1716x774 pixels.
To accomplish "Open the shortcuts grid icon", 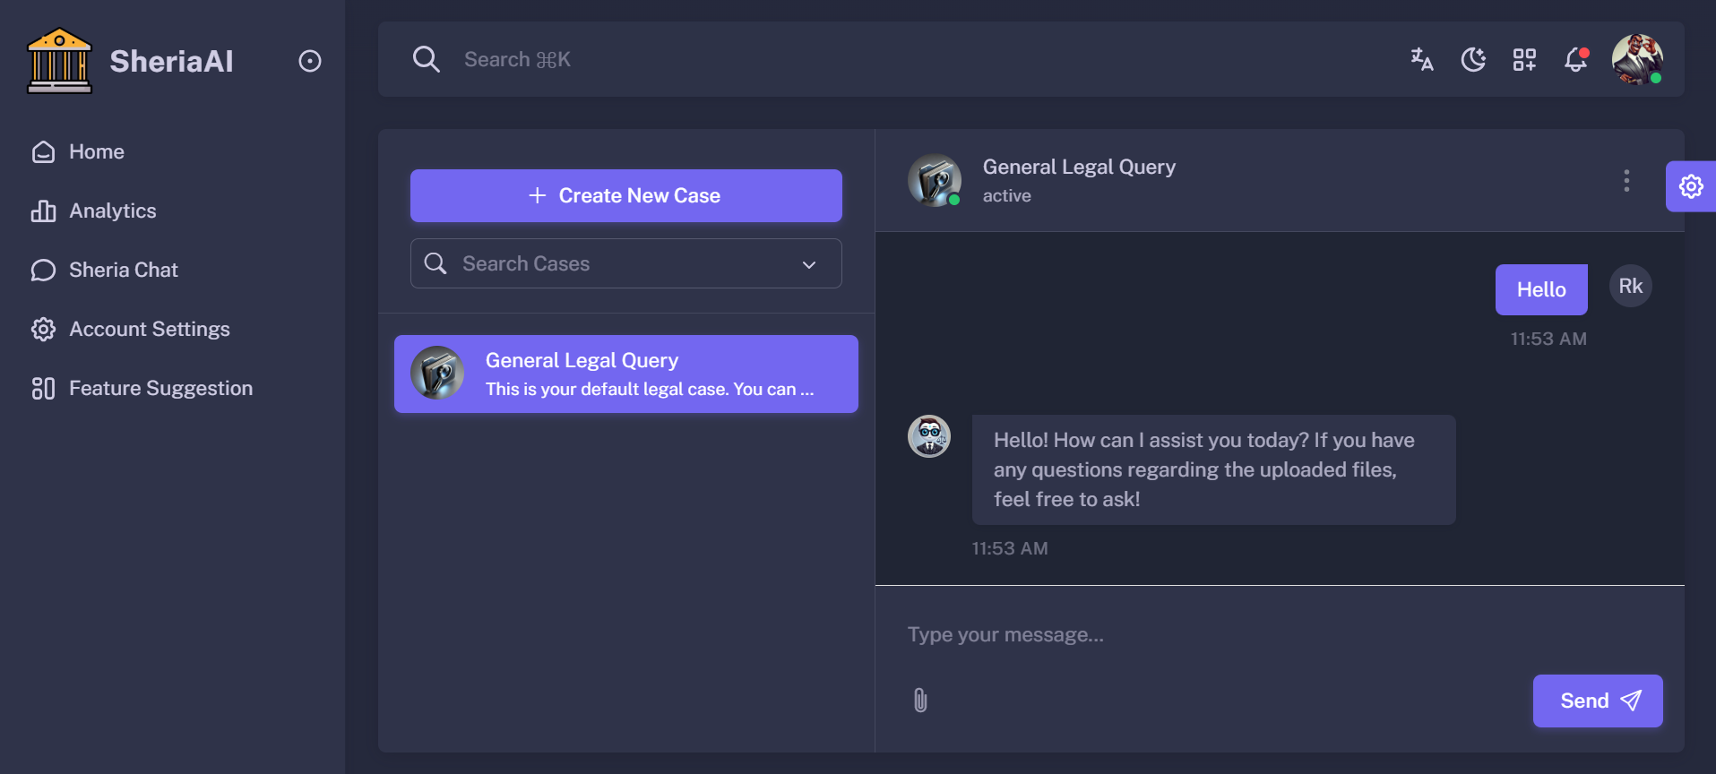I will click(x=1524, y=59).
